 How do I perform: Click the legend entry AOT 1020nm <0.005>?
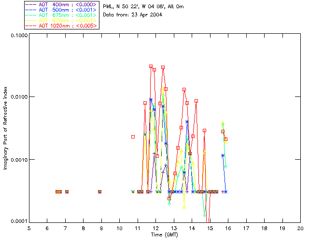tap(61, 26)
